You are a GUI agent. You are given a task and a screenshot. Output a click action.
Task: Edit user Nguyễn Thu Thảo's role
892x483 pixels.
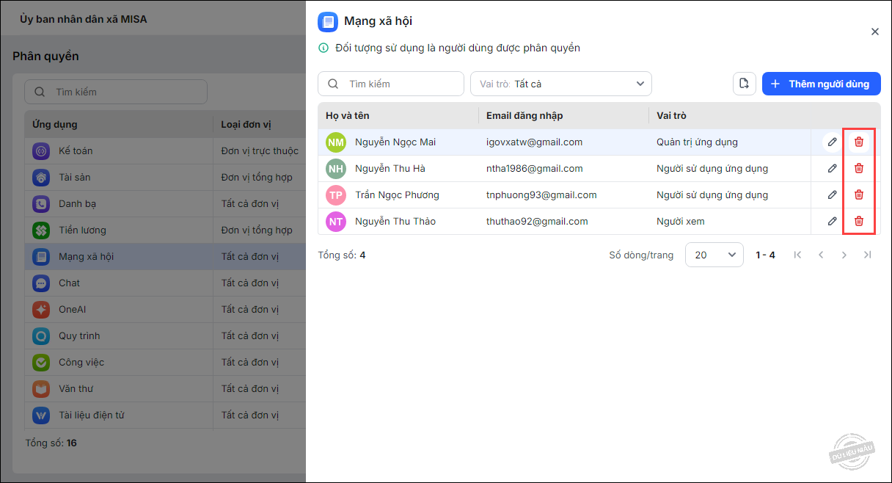point(832,221)
